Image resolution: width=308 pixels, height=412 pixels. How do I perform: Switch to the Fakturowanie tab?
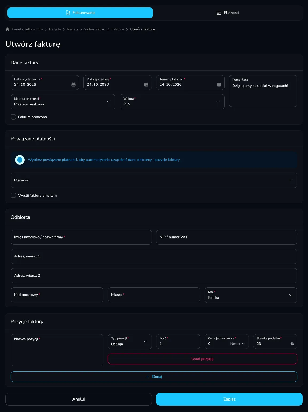(x=80, y=13)
